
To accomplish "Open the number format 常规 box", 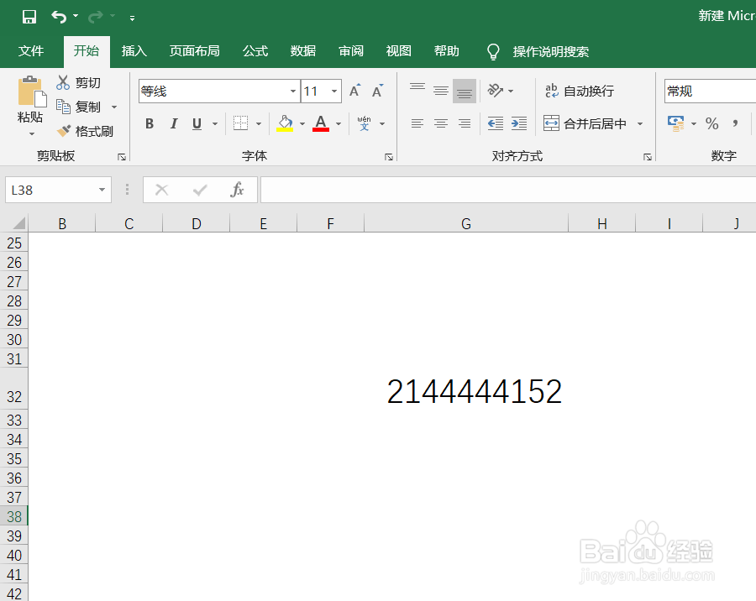I will (710, 91).
